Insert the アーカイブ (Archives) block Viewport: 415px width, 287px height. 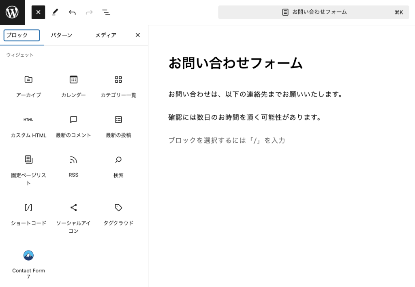click(28, 85)
